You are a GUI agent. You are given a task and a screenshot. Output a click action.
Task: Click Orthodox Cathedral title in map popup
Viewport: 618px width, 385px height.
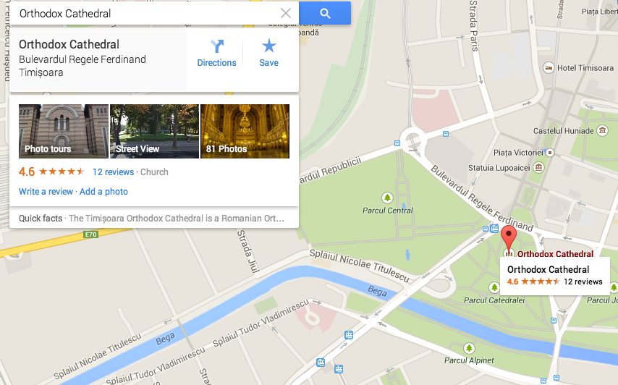pos(549,269)
